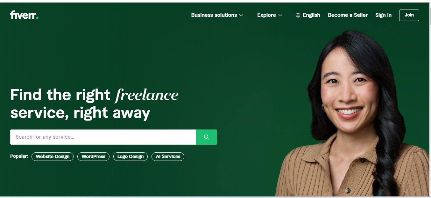Open the Explore menu label
Image resolution: width=431 pixels, height=198 pixels.
point(266,15)
